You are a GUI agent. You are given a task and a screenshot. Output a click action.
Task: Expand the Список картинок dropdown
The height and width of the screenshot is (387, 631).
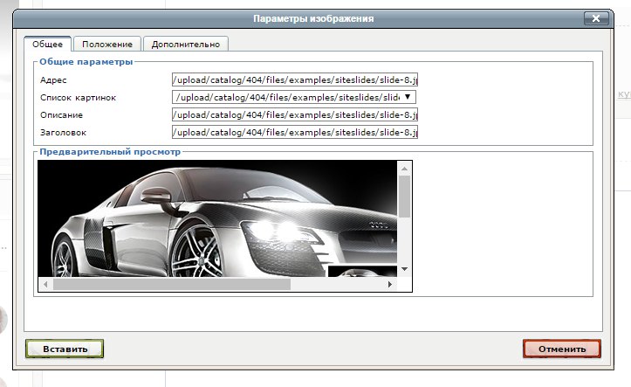(408, 98)
